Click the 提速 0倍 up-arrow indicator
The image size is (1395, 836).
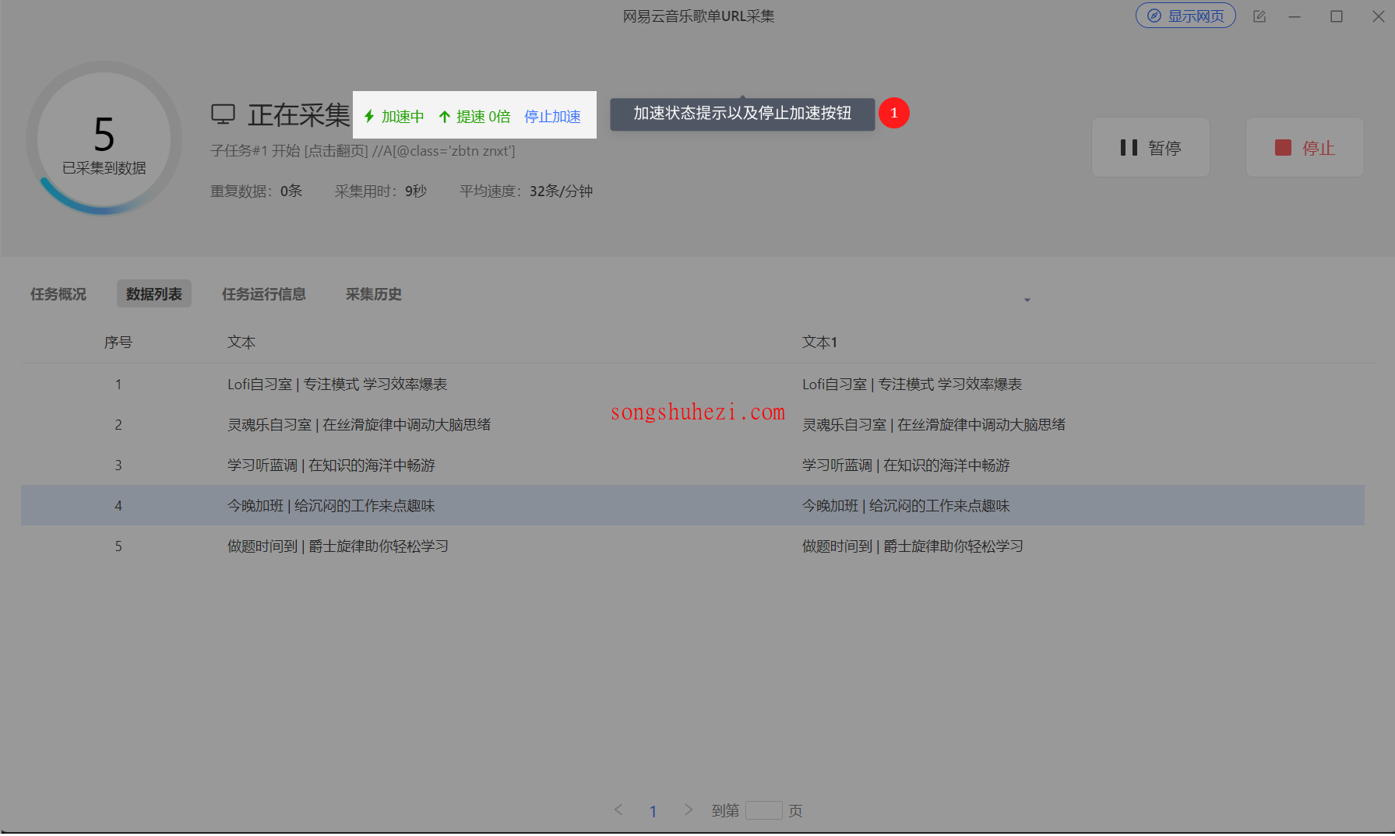474,116
